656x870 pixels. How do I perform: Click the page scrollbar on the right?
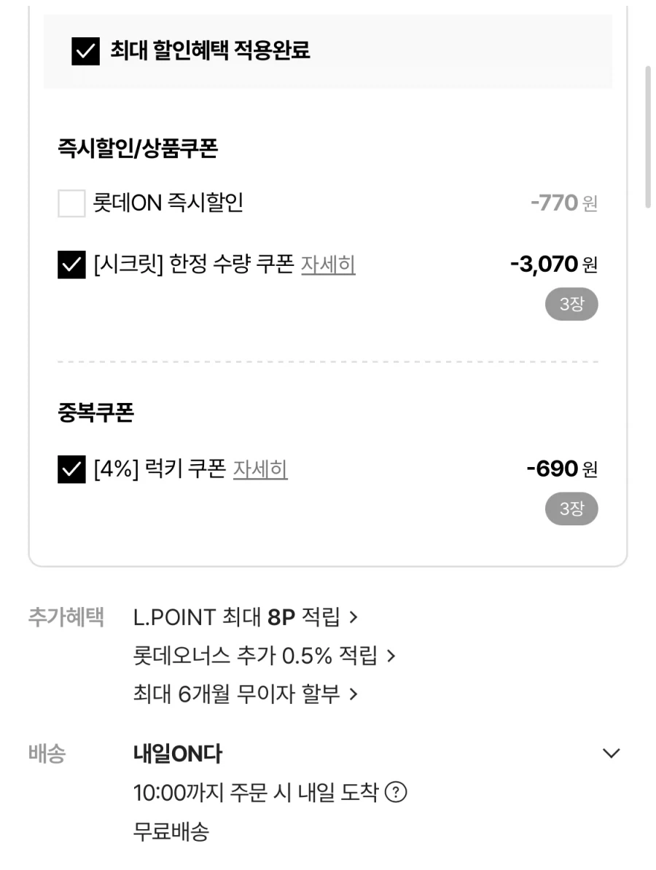tap(648, 136)
